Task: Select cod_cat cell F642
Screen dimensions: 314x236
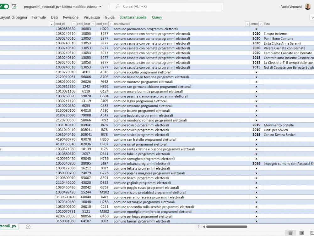Action: click(104, 82)
